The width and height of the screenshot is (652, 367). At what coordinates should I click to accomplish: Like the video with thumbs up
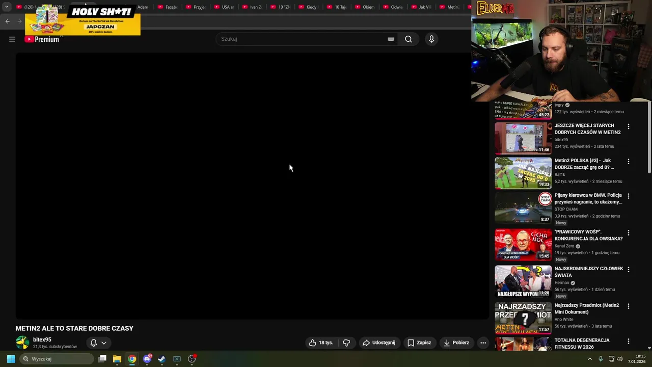click(x=321, y=343)
